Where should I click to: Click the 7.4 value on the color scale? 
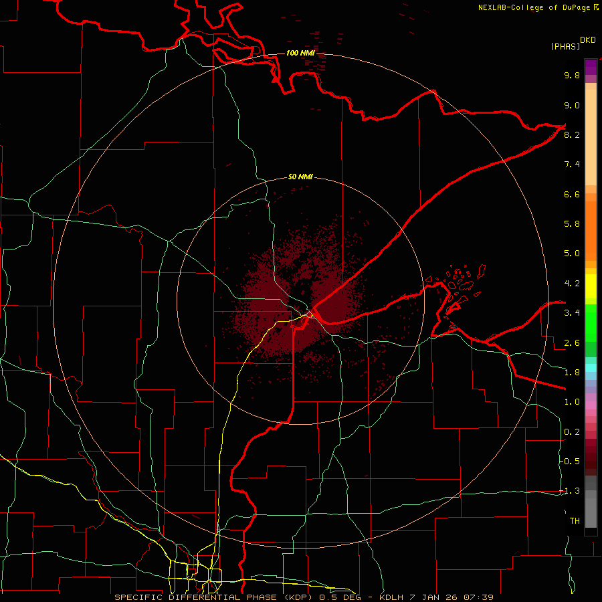point(572,165)
